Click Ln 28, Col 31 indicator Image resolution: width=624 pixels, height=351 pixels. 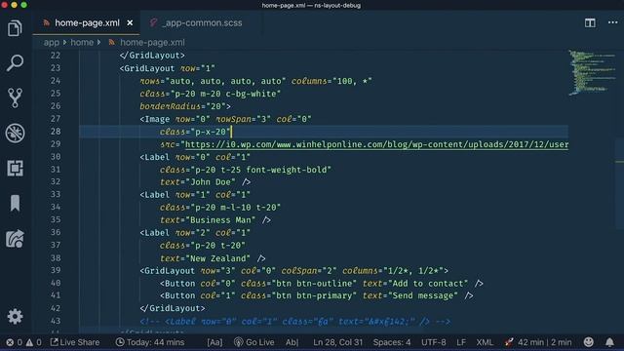click(337, 342)
